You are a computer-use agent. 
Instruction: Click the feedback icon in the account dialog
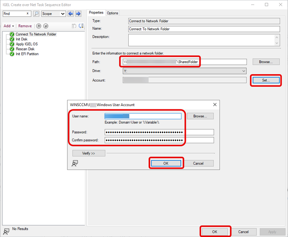coord(74,163)
